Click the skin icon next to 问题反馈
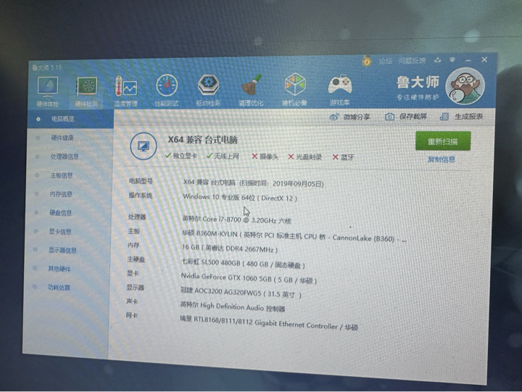This screenshot has height=392, width=522. click(x=437, y=60)
